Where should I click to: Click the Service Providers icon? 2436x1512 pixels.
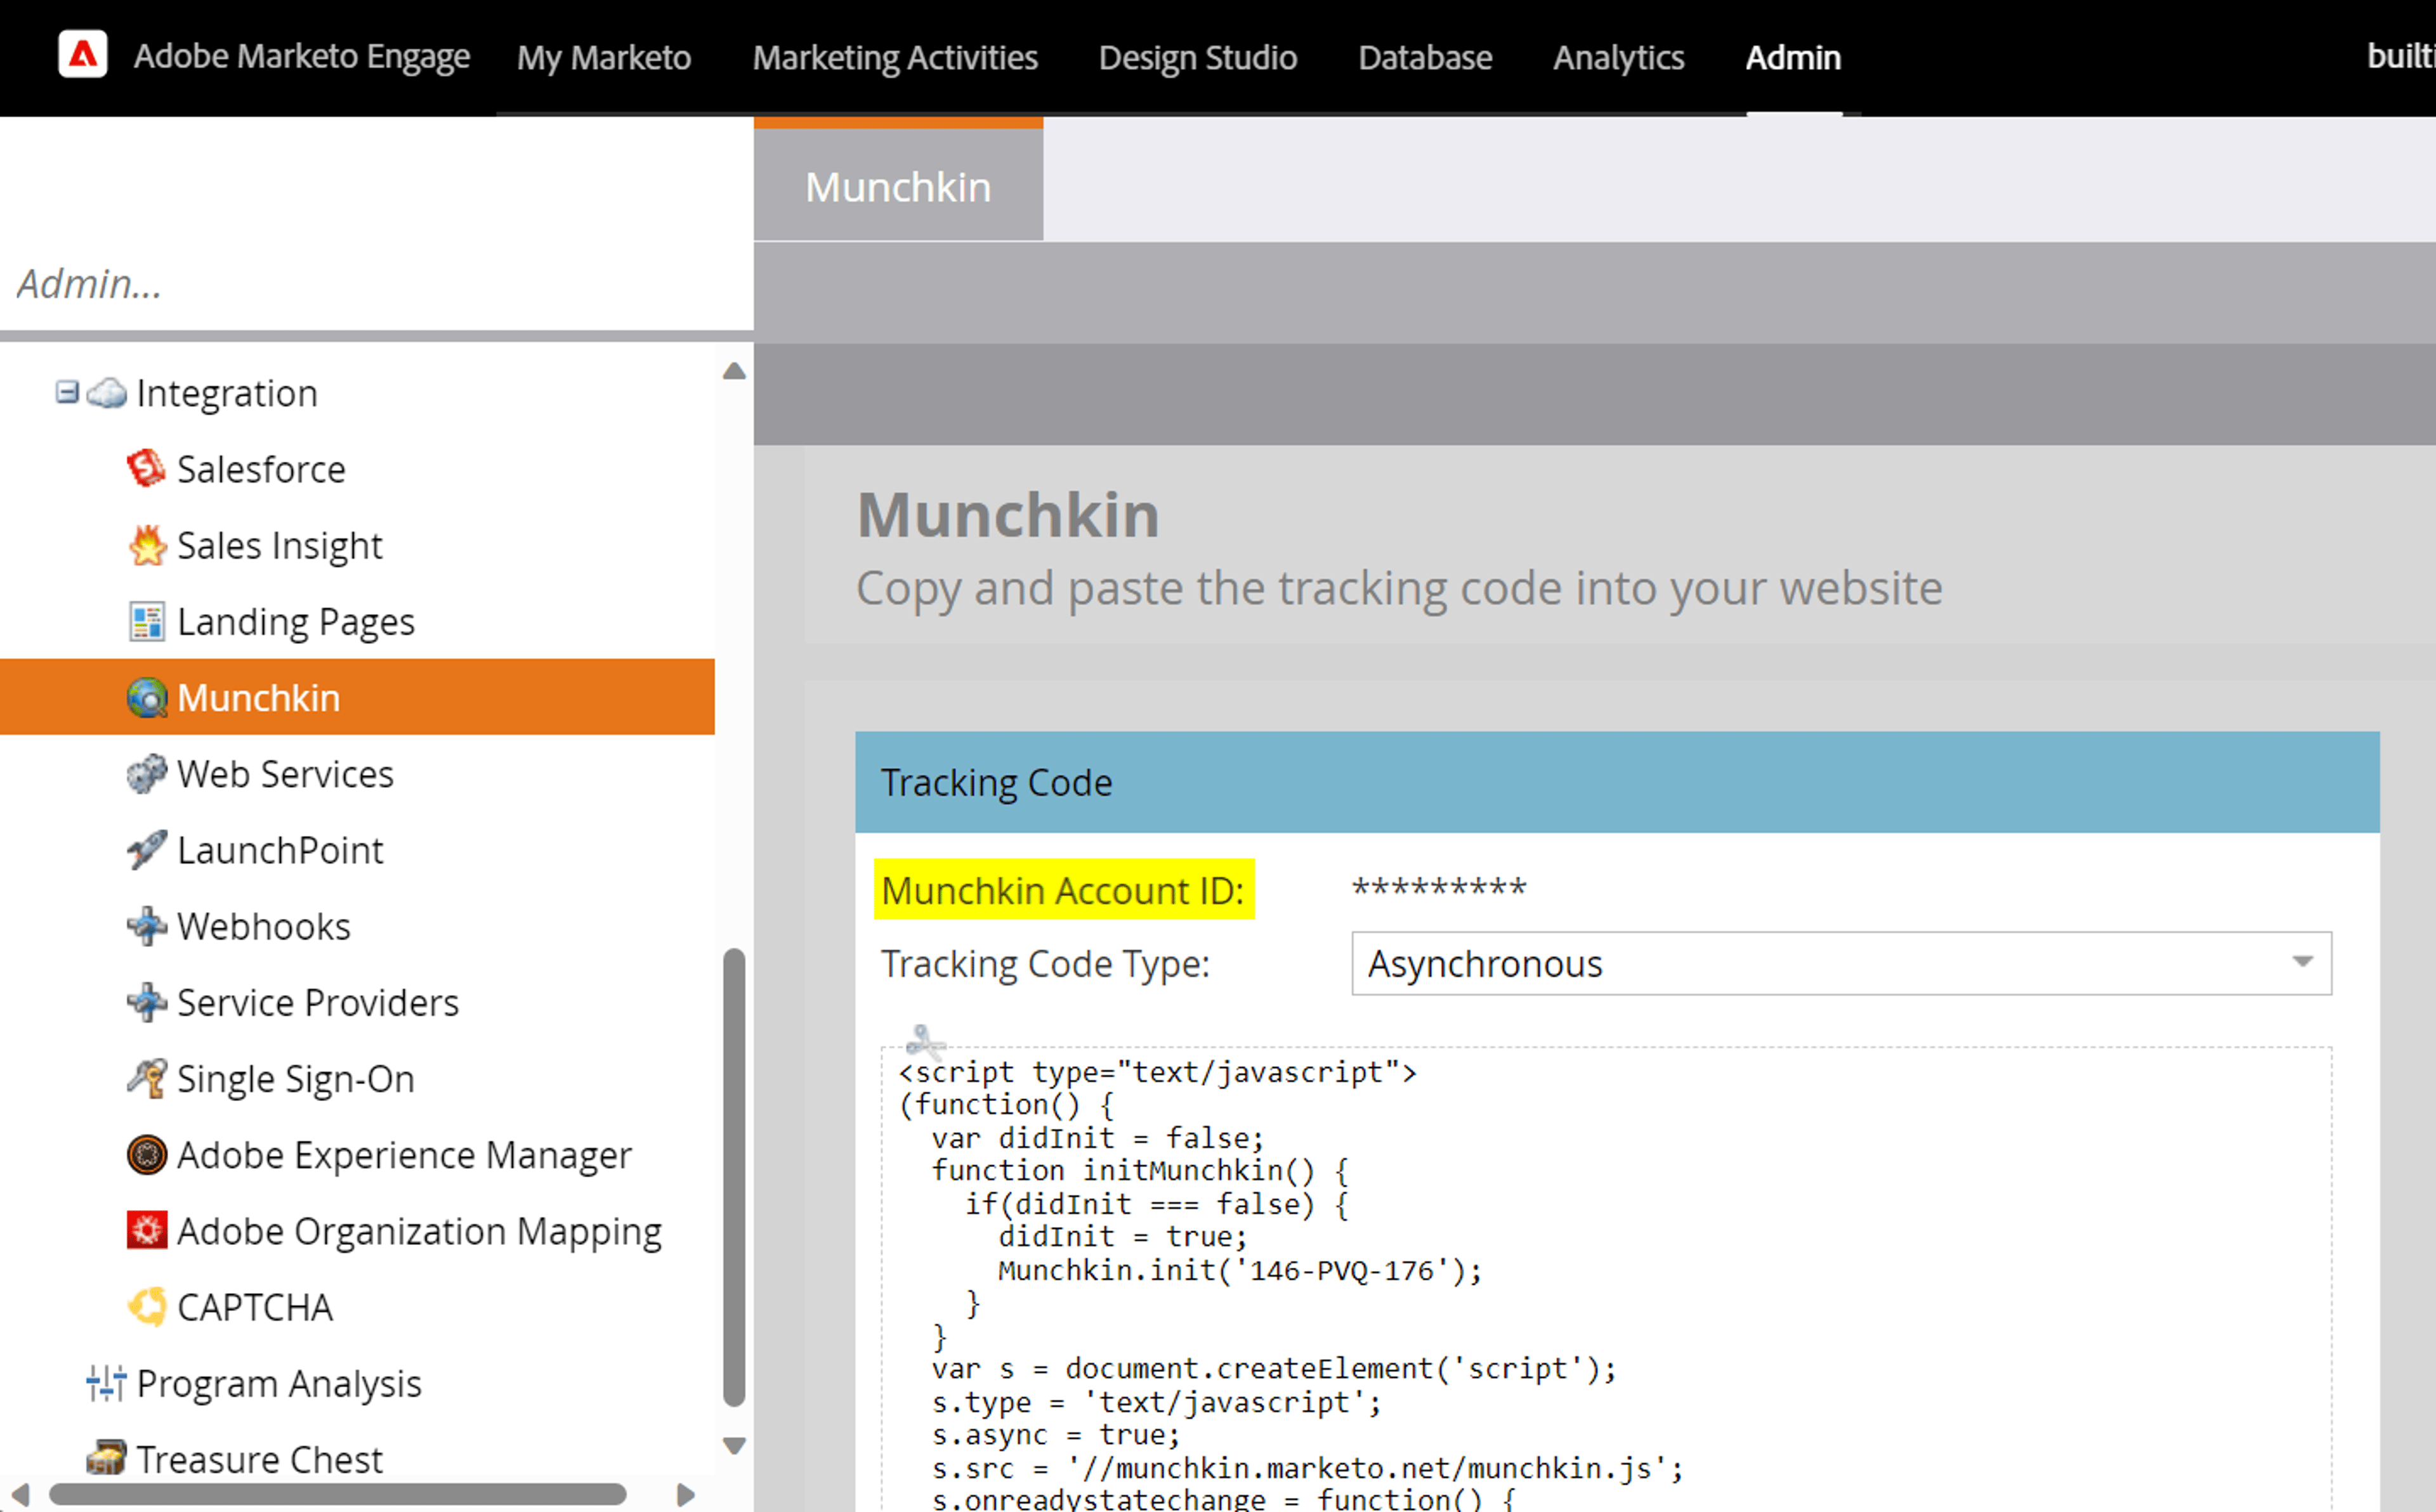click(147, 1002)
